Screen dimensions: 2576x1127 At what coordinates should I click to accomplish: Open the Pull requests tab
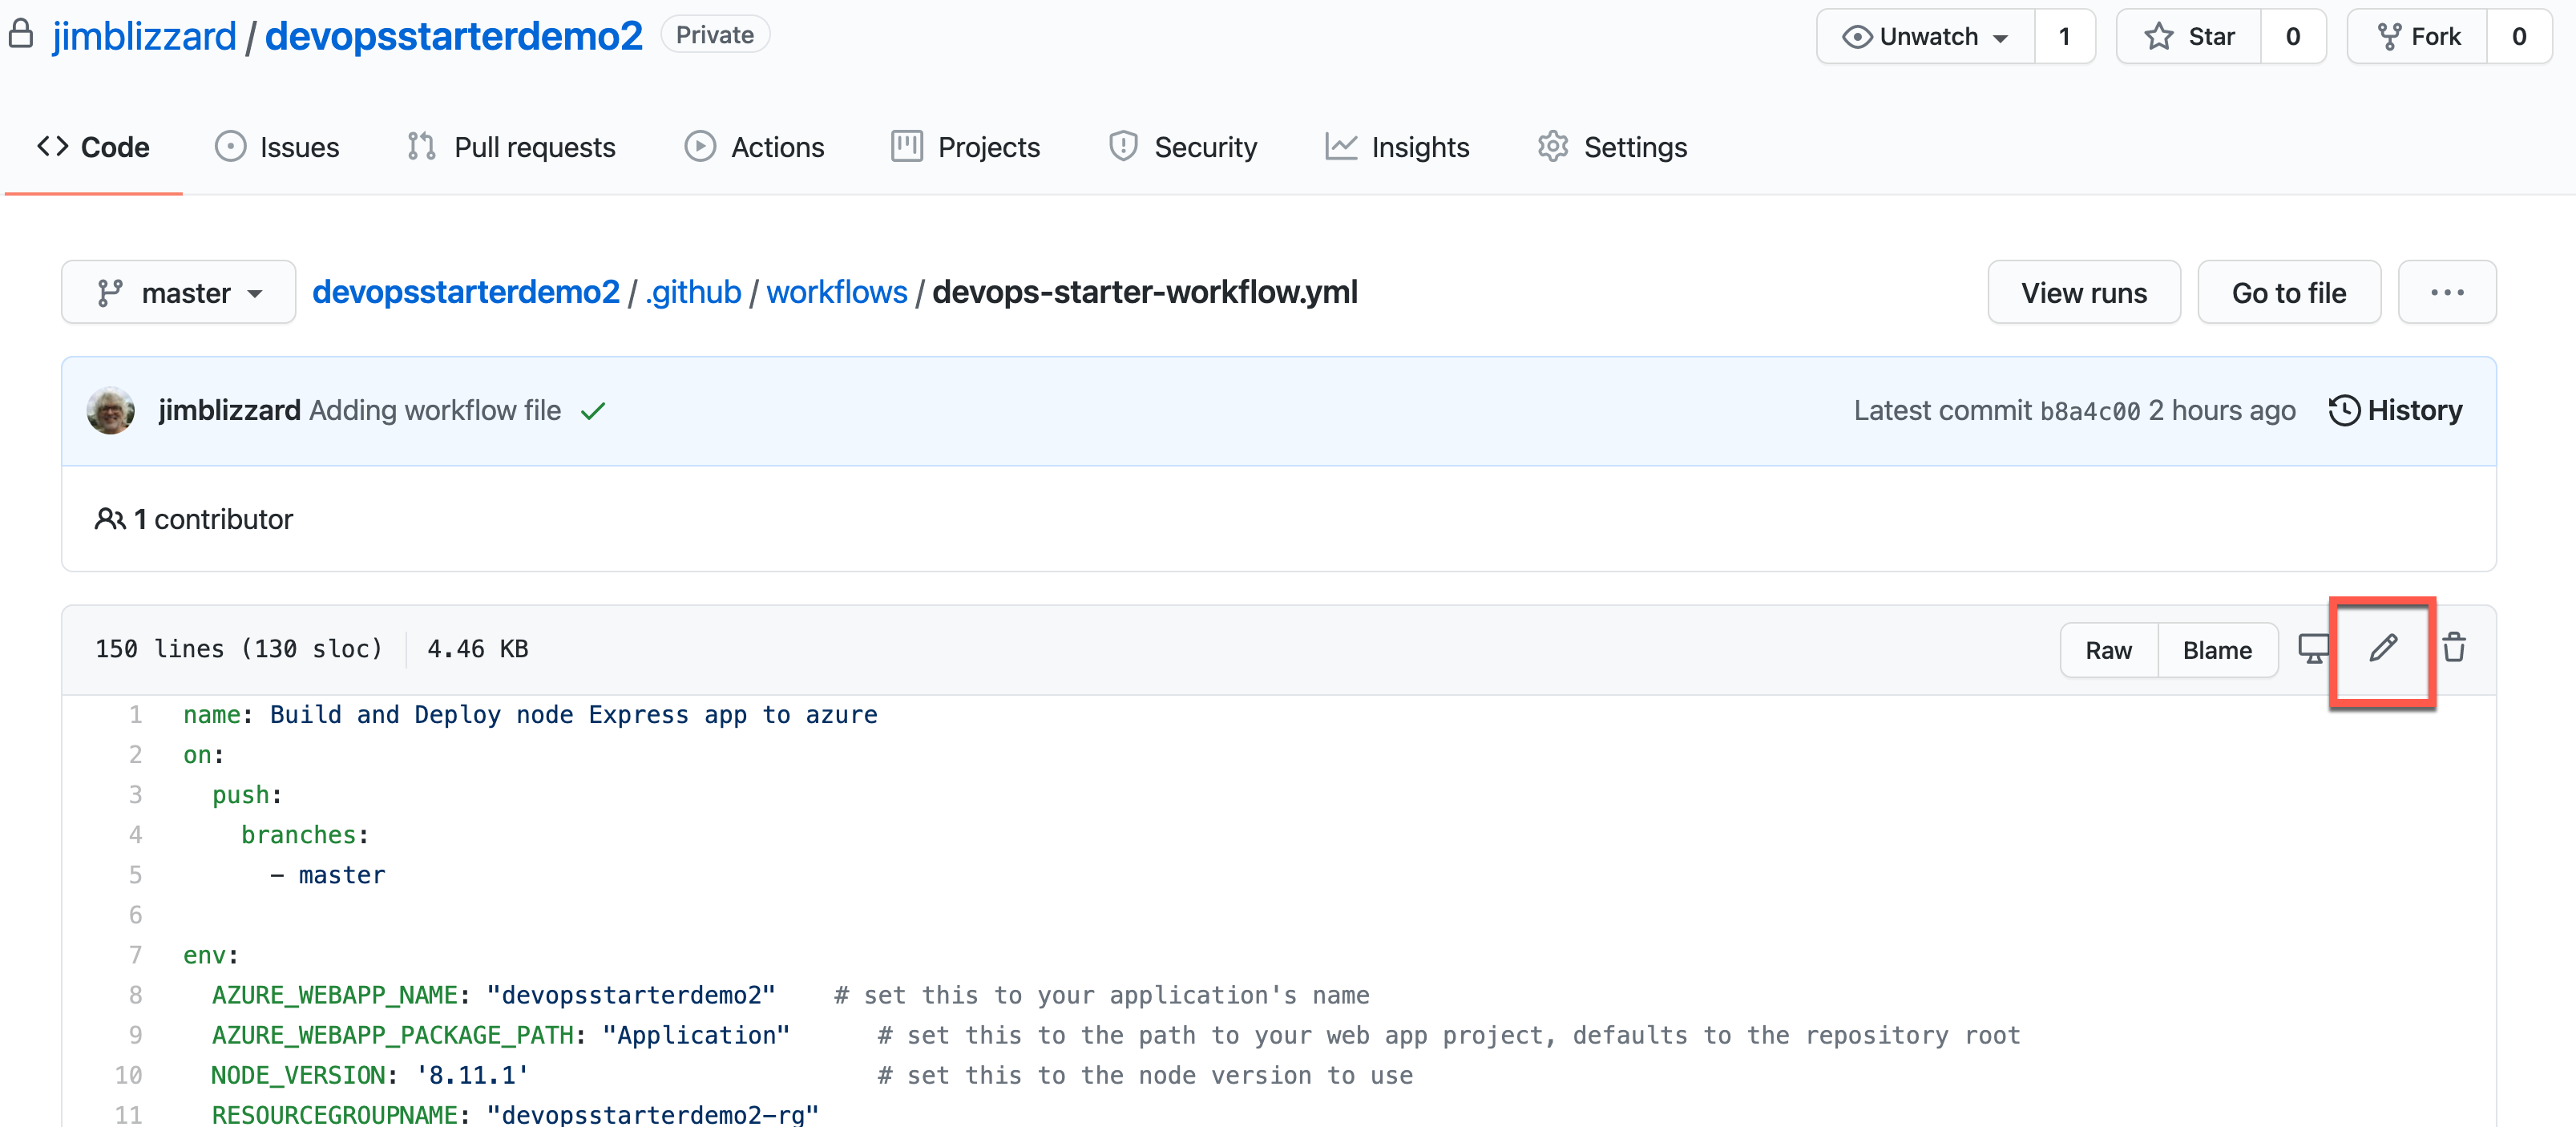pyautogui.click(x=512, y=147)
